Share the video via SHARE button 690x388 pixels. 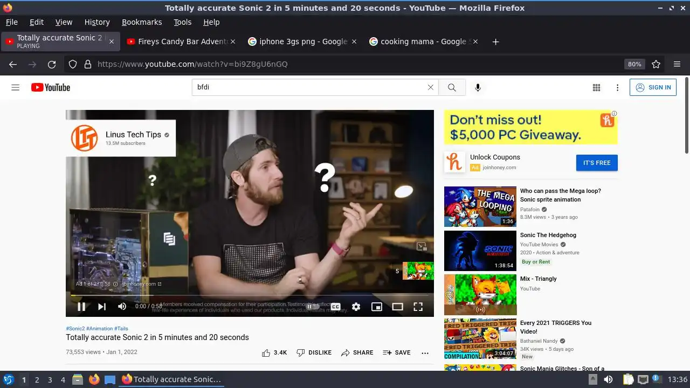tap(357, 352)
